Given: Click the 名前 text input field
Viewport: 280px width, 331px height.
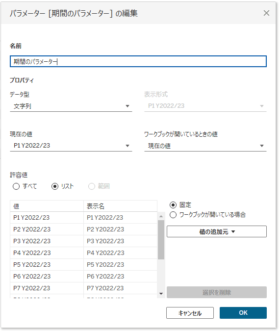Looking at the screenshot, I should (x=138, y=61).
